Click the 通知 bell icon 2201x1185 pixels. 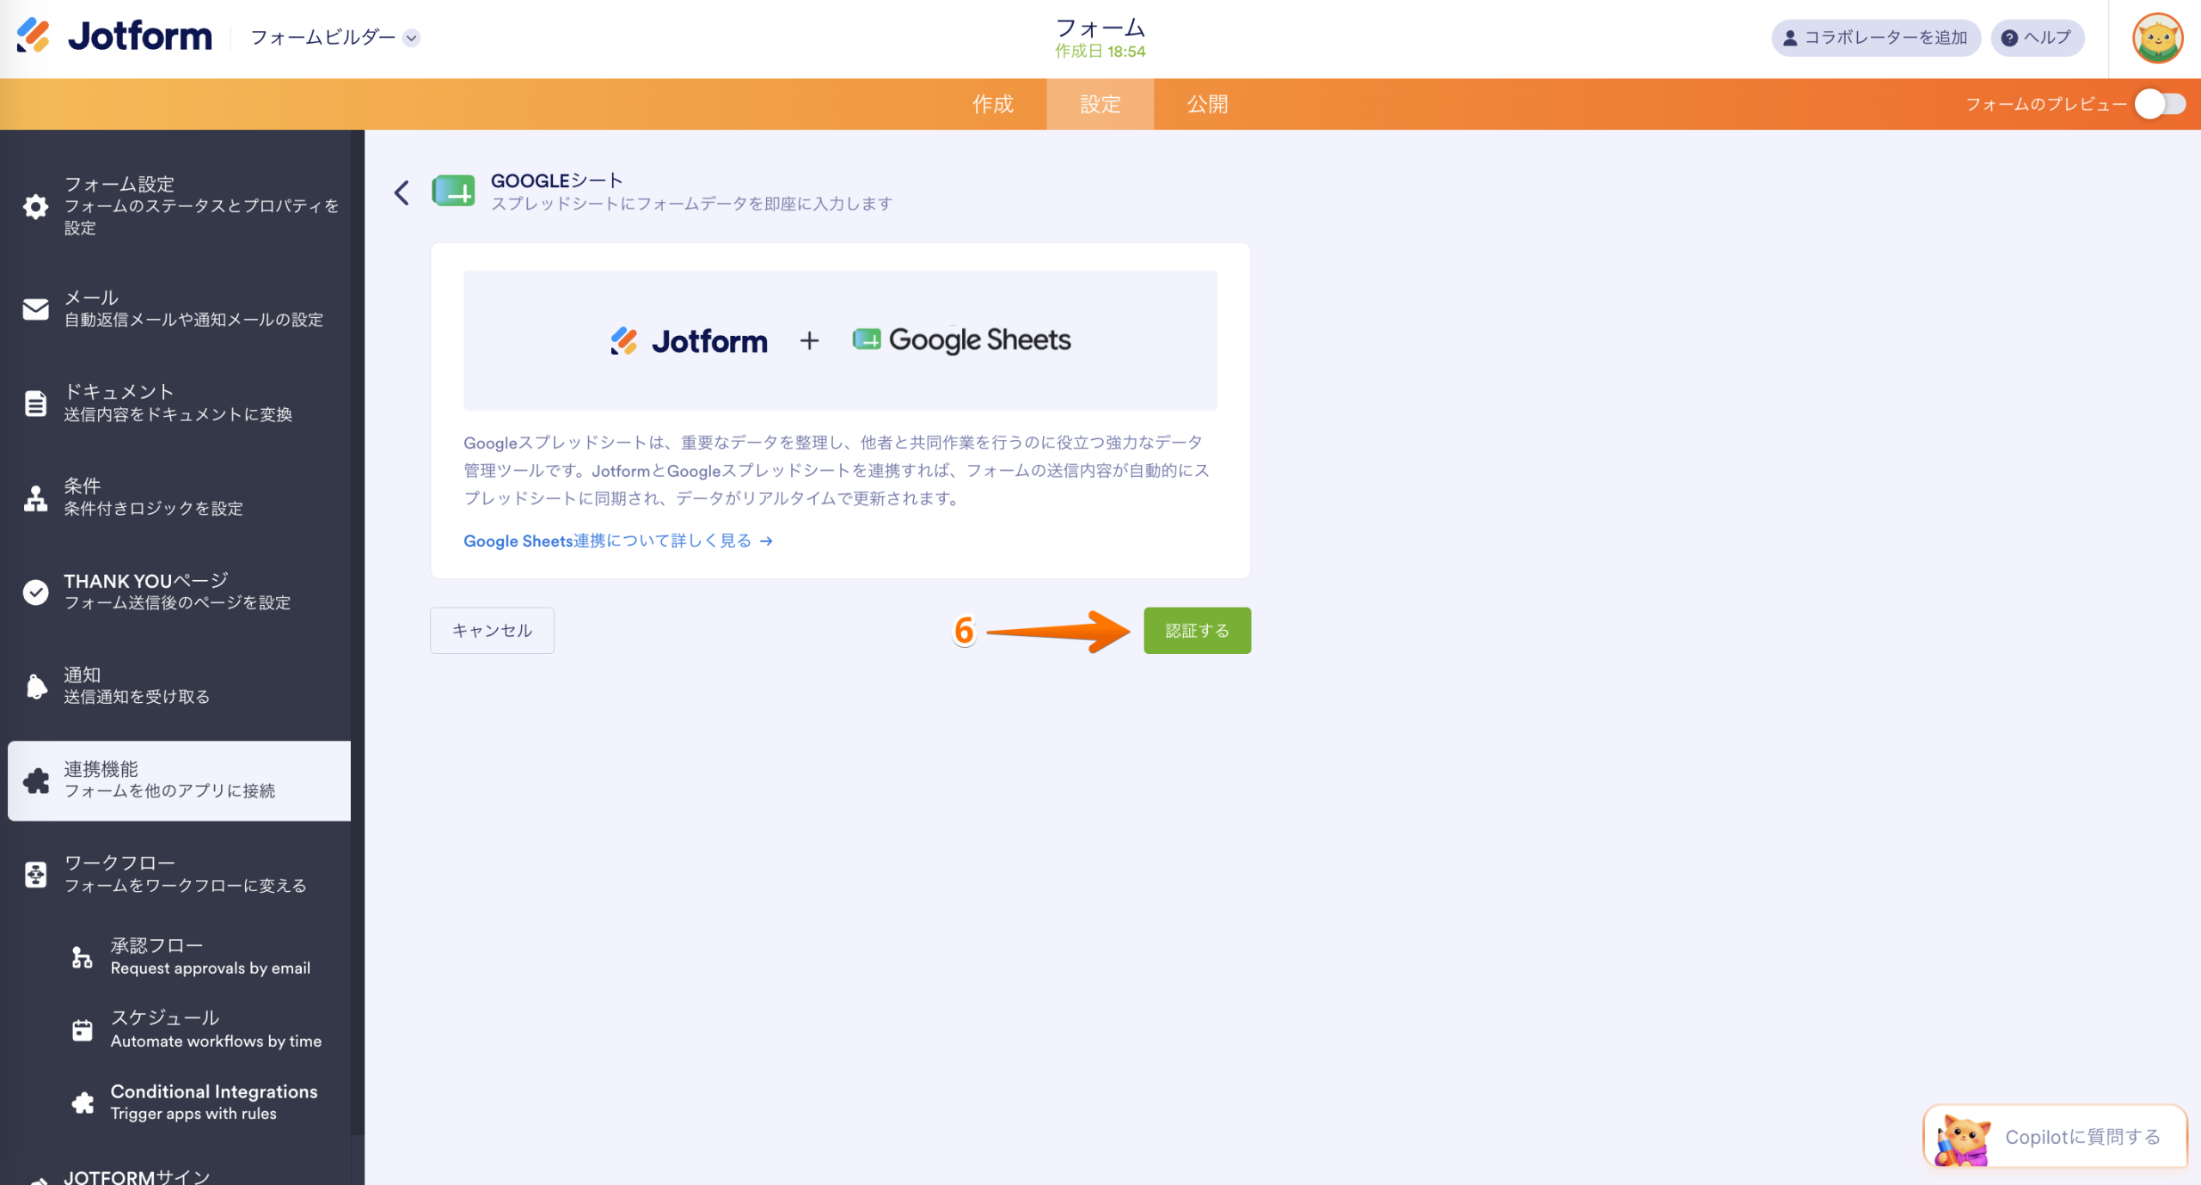35,686
